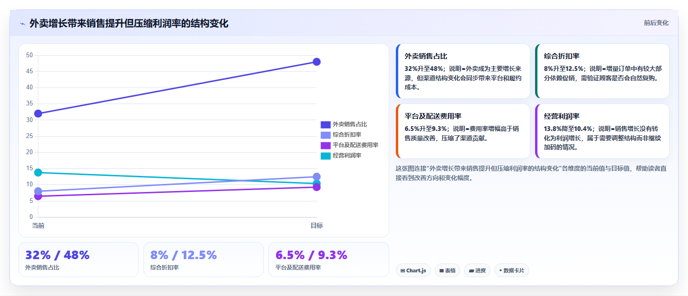Viewport: 688px width, 296px height.
Task: Click the Chart.js tag
Action: 413,270
